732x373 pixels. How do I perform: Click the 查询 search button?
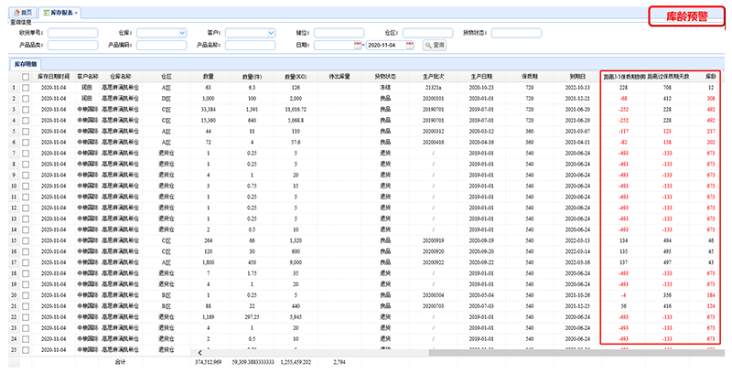point(434,45)
